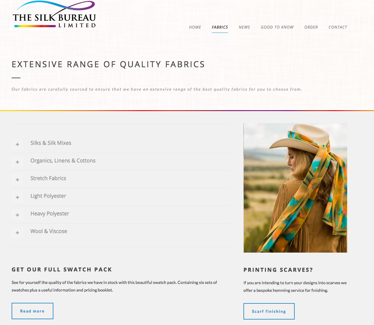Viewport: 374px width, 325px height.
Task: Open the Contact page link
Action: click(x=338, y=27)
